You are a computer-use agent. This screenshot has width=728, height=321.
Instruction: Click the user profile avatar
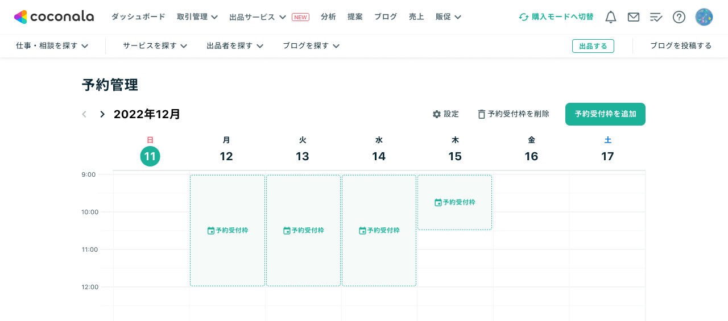click(x=704, y=17)
